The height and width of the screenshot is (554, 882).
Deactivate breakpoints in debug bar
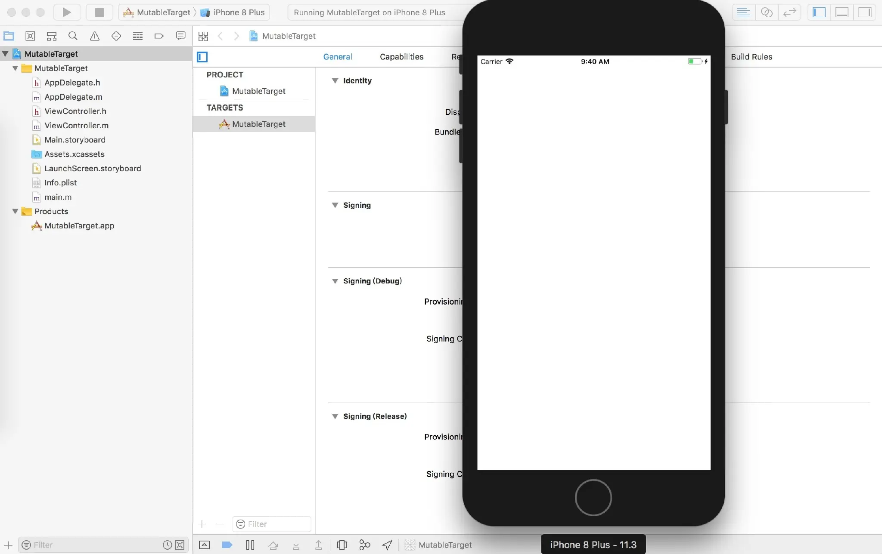227,545
